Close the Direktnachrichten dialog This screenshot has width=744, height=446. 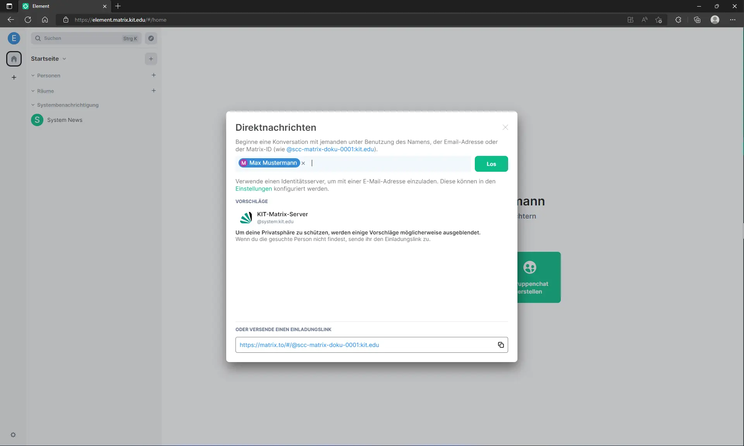[x=505, y=127]
